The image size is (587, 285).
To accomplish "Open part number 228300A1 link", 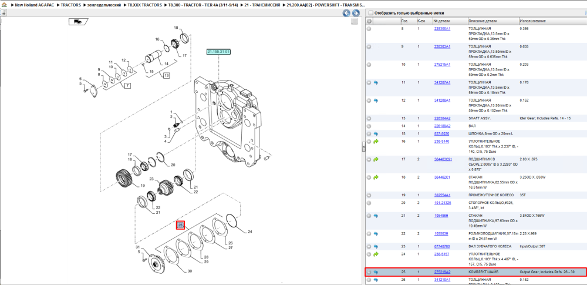I will 442,28.
